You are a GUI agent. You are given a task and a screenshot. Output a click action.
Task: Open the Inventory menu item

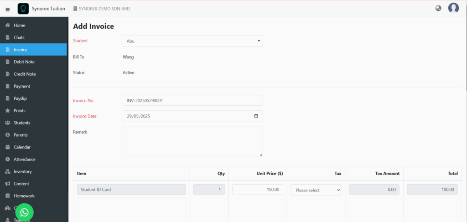tap(33, 171)
